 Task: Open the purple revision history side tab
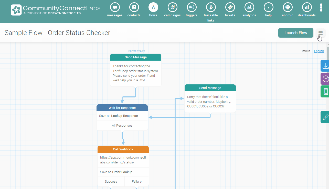(x=325, y=79)
